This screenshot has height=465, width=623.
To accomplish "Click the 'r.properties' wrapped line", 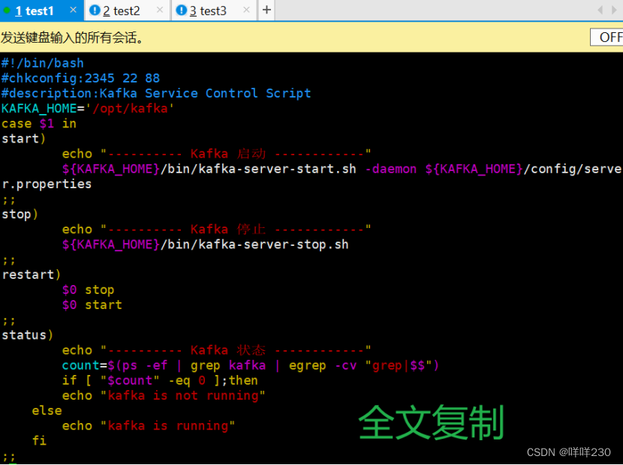I will [x=47, y=184].
